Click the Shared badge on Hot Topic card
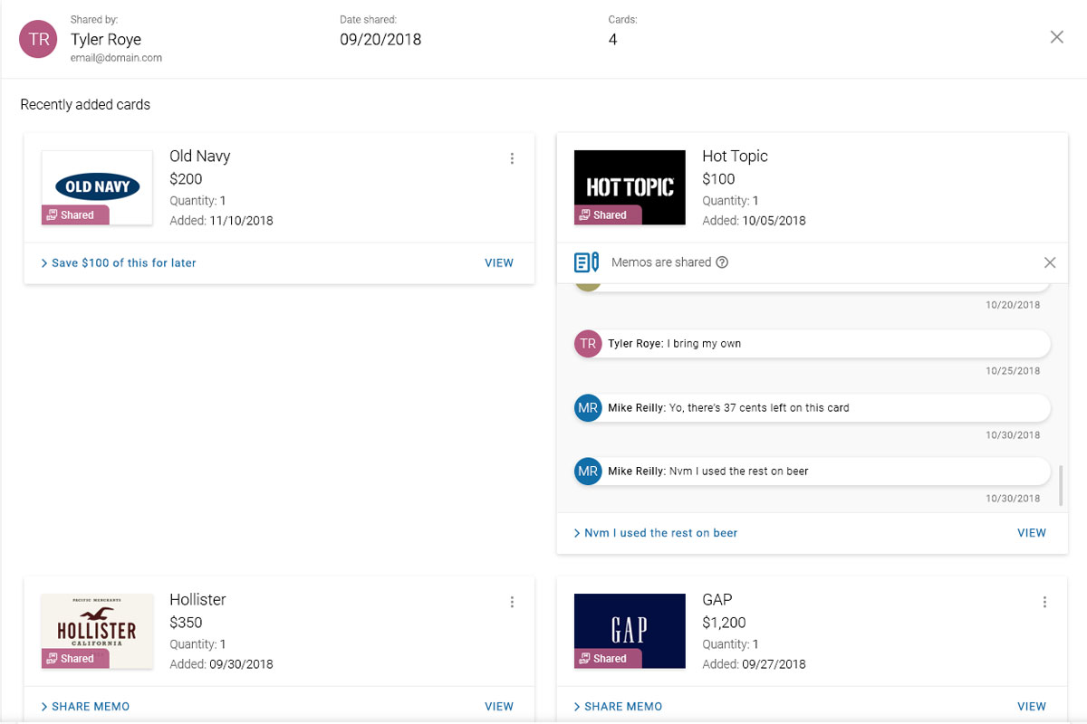 coord(608,215)
